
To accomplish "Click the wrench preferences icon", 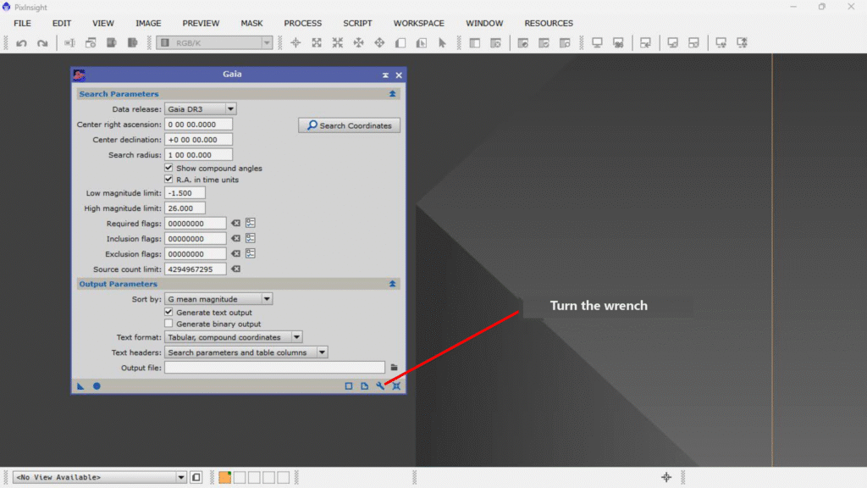I will coord(380,386).
